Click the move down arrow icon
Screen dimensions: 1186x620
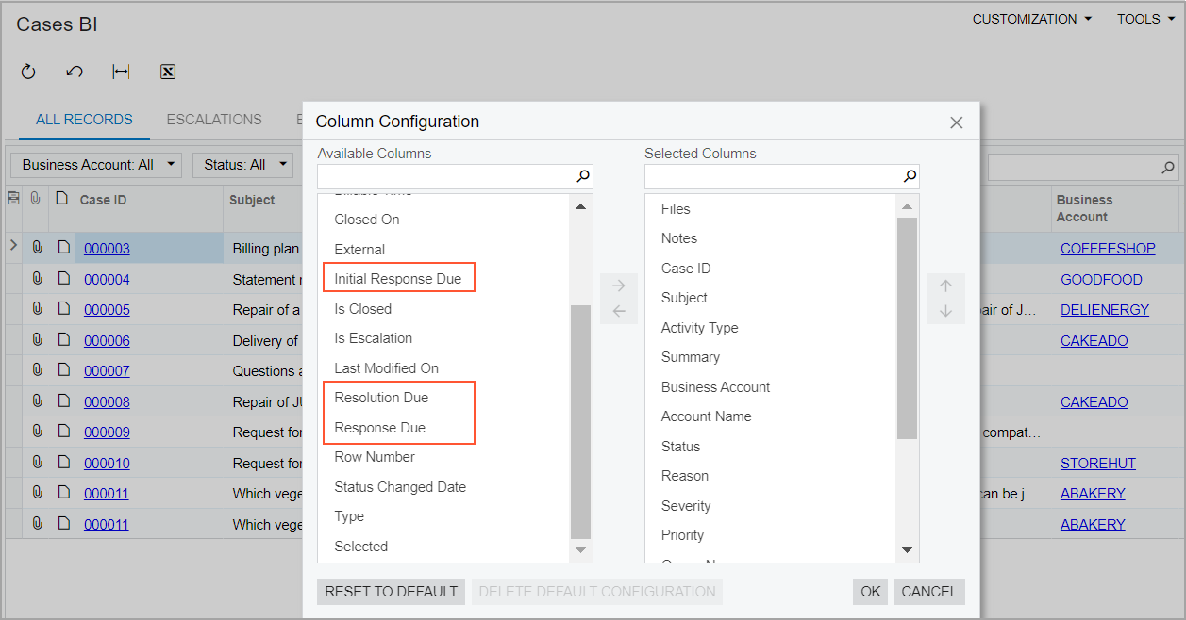tap(945, 312)
